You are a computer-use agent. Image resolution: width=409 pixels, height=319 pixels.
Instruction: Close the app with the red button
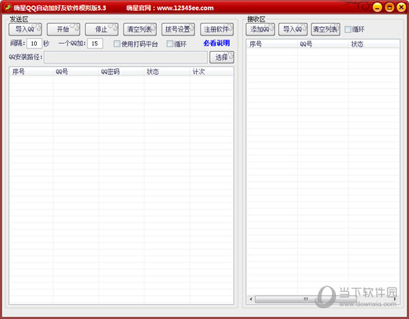point(401,8)
